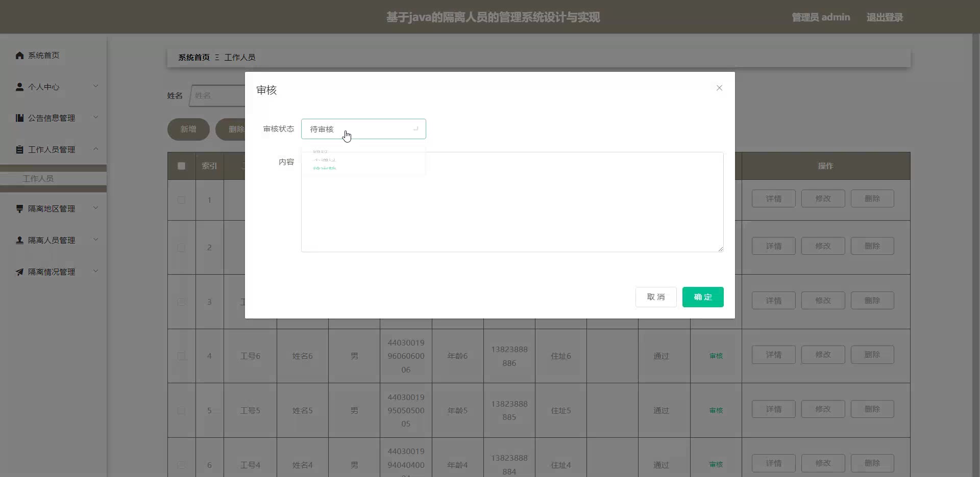Click the 年龄6 cell in the table

(x=457, y=356)
